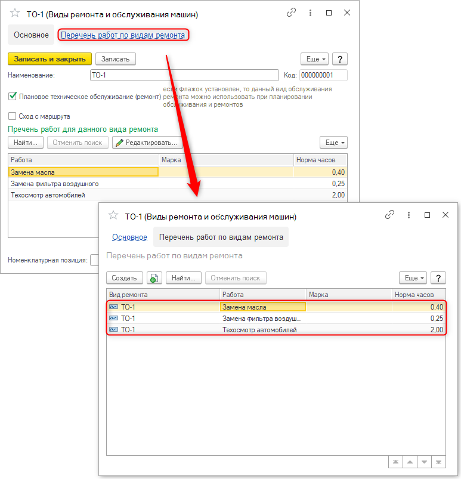461x479 pixels.
Task: Enable the Сход с маршрута checkbox
Action: (13, 116)
